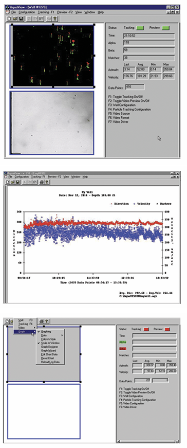
Task: Click the Print icon beside the open Graph menu
Action: pyautogui.click(x=42, y=321)
